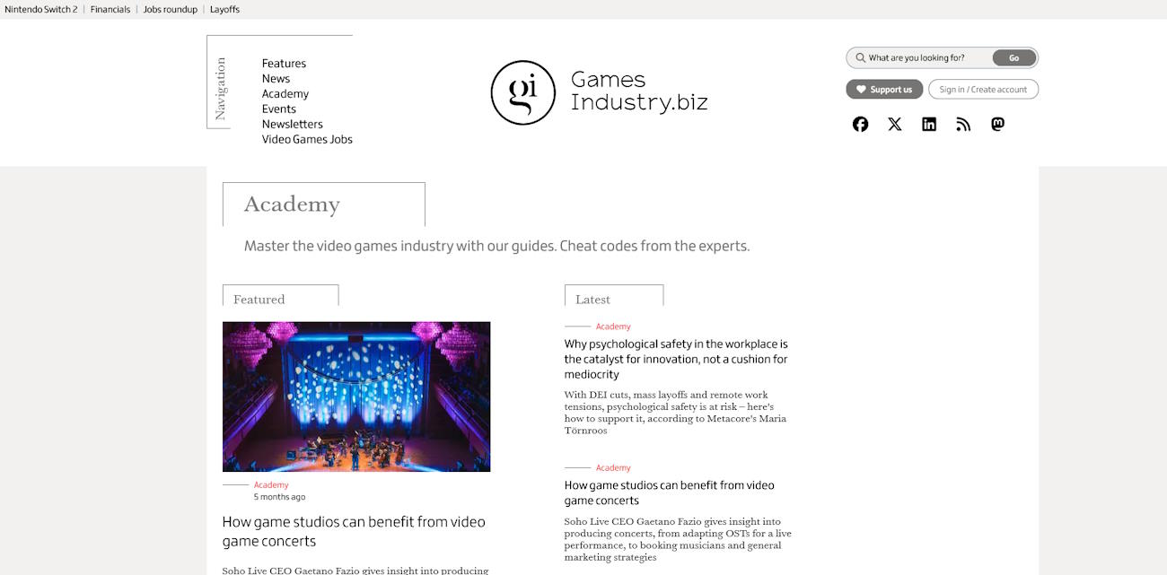This screenshot has height=575, width=1167.
Task: Click the Featured section label
Action: (x=259, y=300)
